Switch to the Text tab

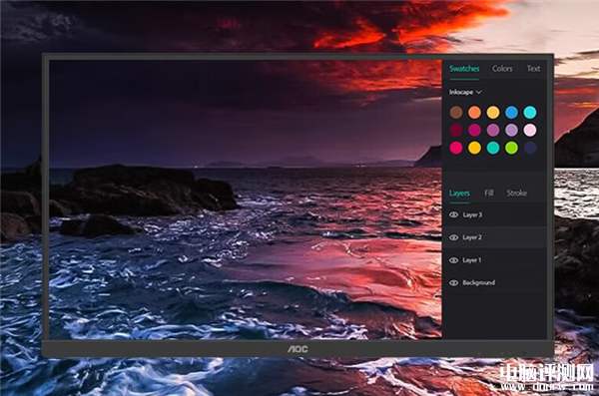click(533, 69)
